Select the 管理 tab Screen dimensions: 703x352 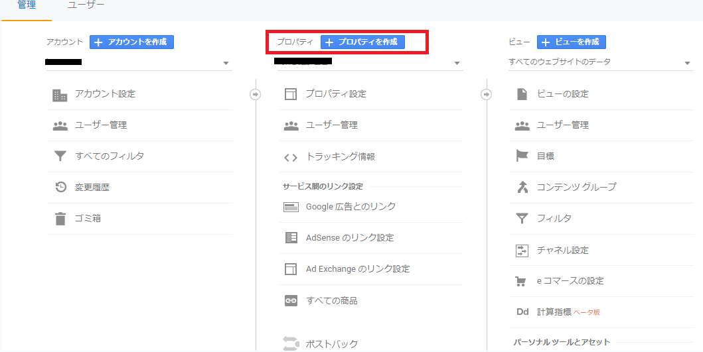pos(27,6)
